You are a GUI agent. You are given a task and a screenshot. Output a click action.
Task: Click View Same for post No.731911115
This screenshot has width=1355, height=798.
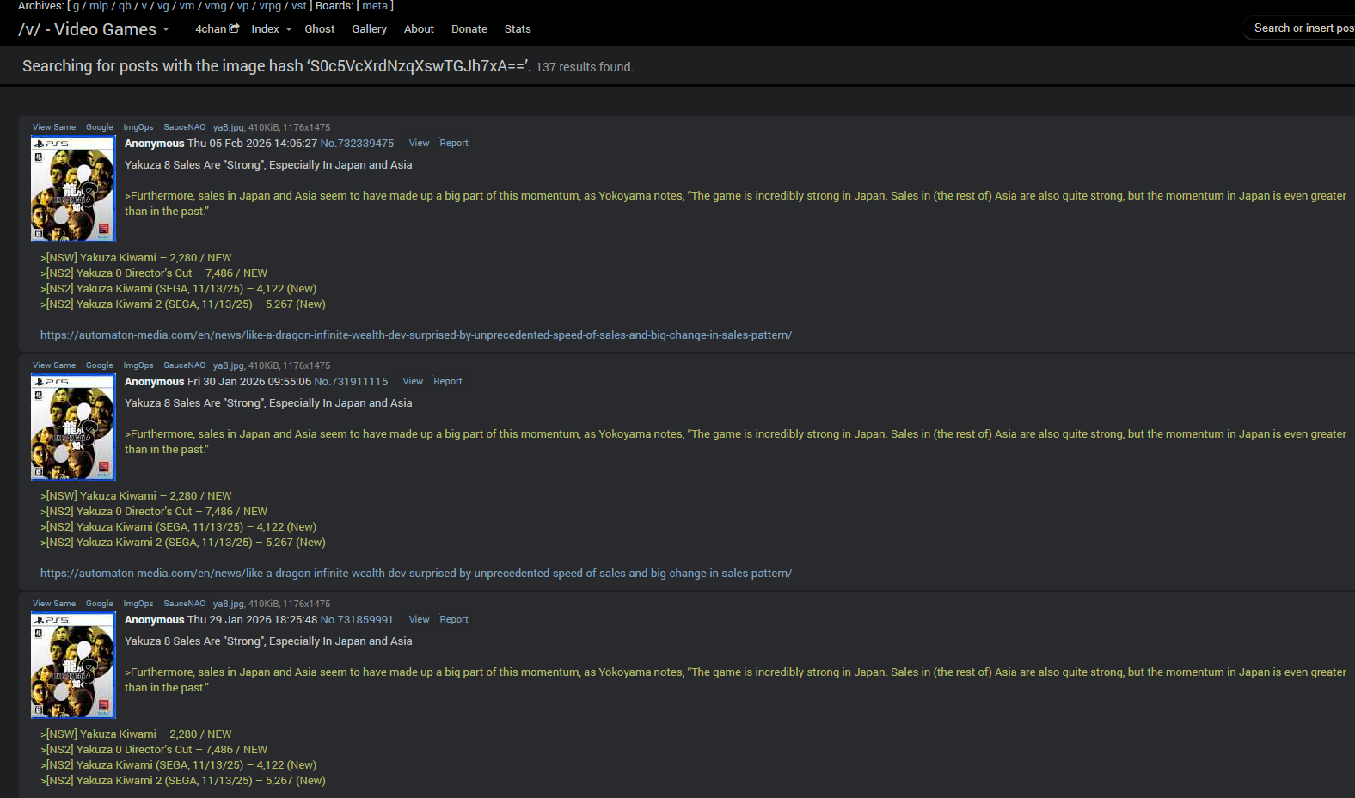[x=54, y=365]
